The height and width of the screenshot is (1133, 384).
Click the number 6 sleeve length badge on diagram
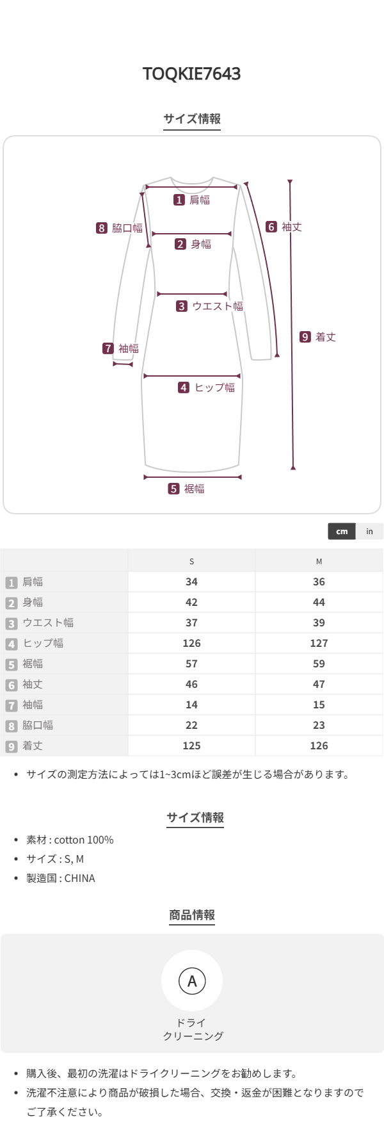tap(271, 227)
